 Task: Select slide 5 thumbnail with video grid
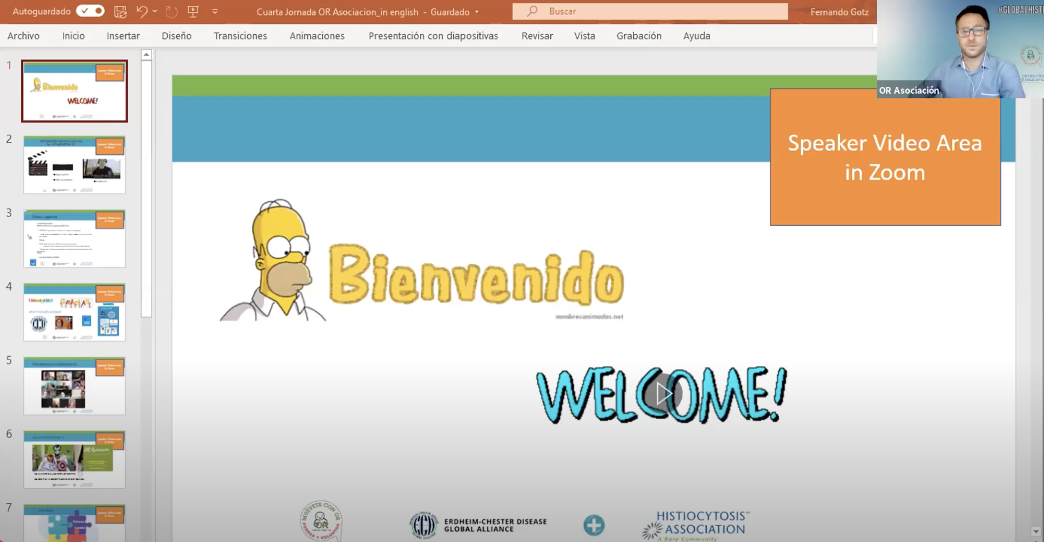click(75, 386)
